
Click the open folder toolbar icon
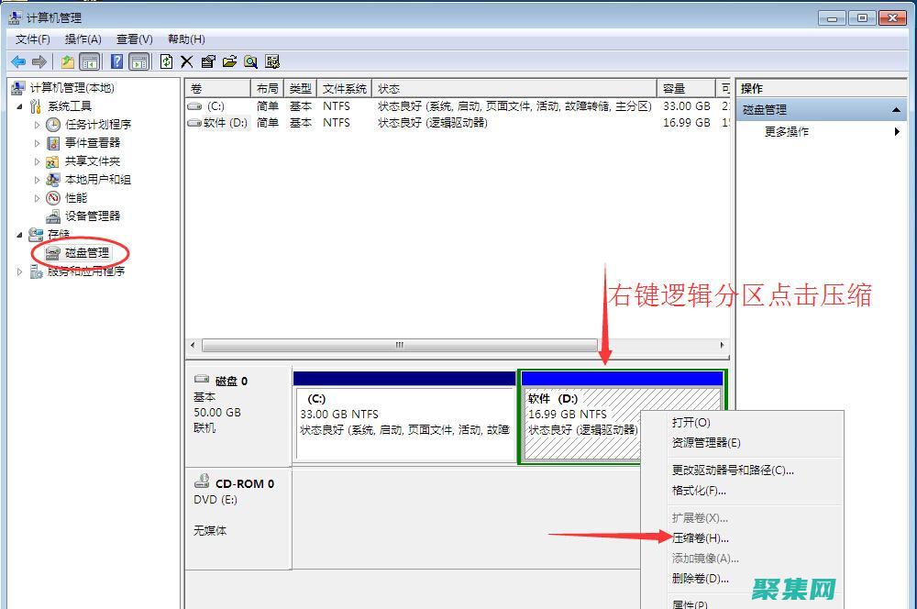[229, 61]
